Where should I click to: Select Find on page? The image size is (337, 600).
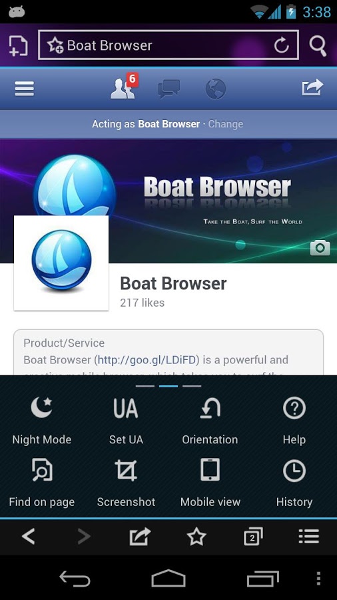tap(42, 483)
